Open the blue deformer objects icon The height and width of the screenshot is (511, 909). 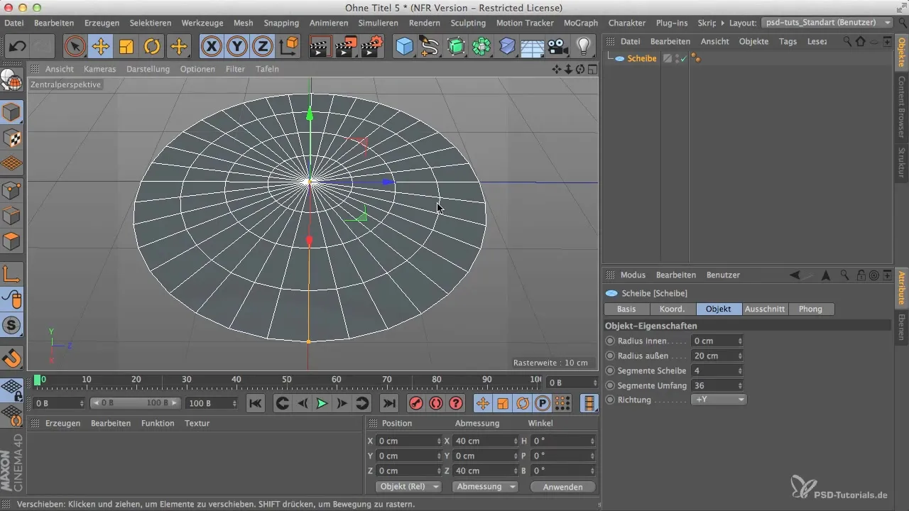point(507,47)
